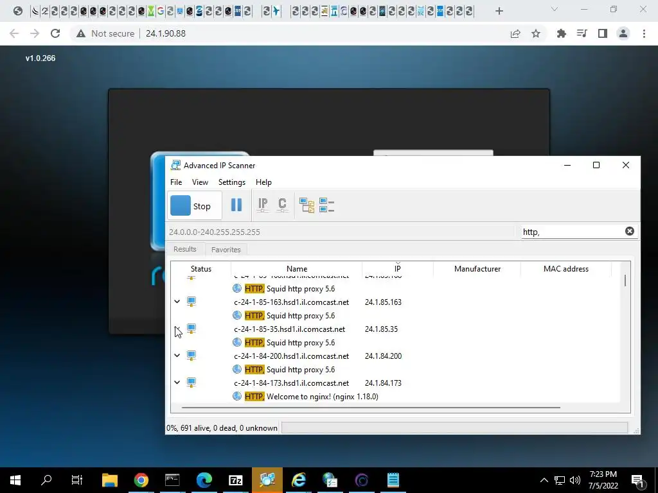Click computer icon for 24.1.84.173 row

coord(191,383)
